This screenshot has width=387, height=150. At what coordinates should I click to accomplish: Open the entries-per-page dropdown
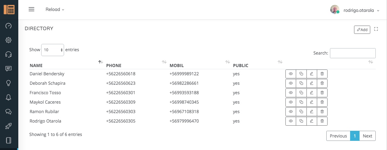(x=52, y=50)
